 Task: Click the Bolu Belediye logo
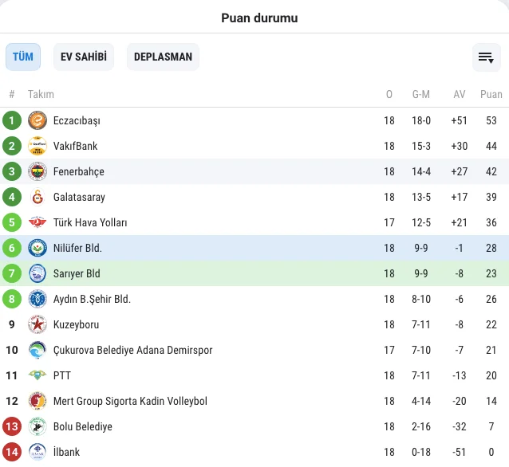pos(37,426)
